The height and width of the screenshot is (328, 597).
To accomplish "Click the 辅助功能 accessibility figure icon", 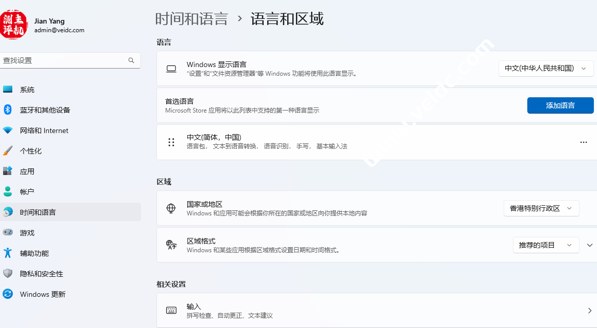I will (8, 253).
